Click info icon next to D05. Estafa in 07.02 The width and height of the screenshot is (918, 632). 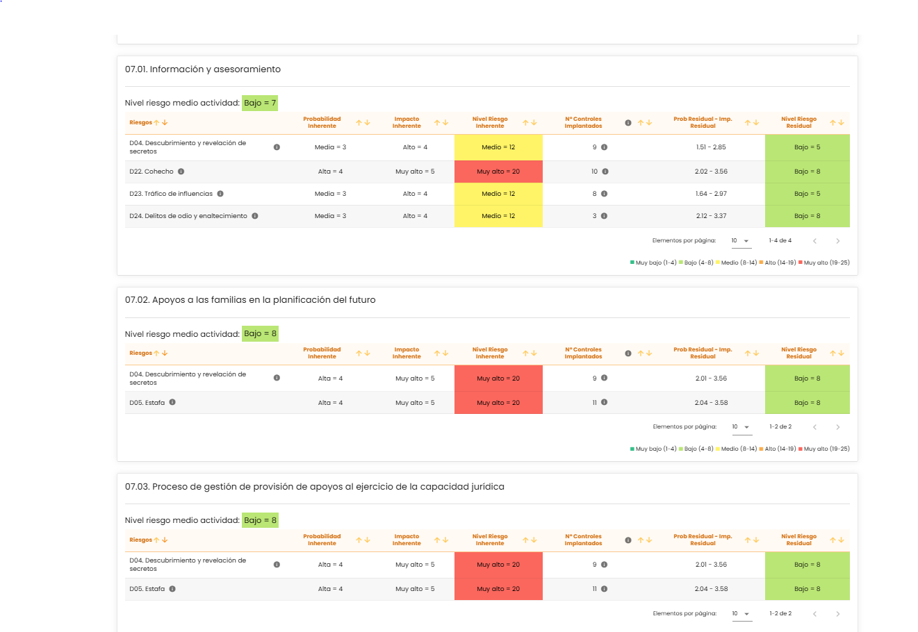tap(172, 402)
